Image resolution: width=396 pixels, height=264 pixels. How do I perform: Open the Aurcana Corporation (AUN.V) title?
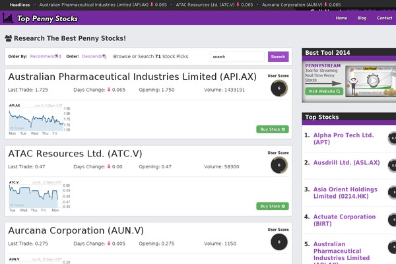click(76, 230)
